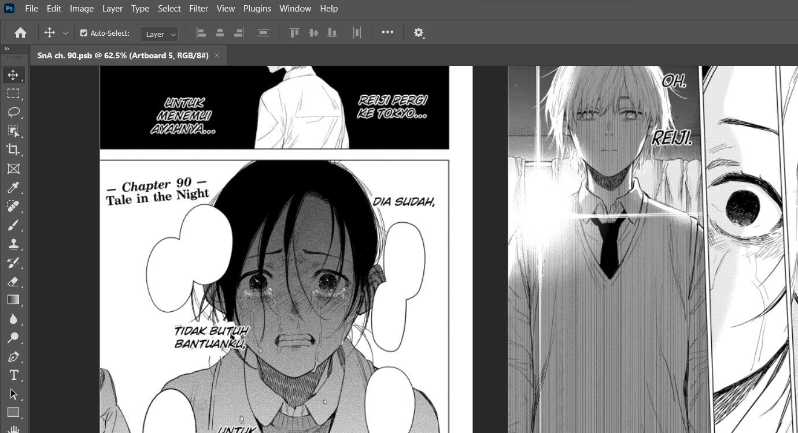Image resolution: width=798 pixels, height=433 pixels.
Task: Select the Rectangular Marquee tool
Action: [x=13, y=94]
